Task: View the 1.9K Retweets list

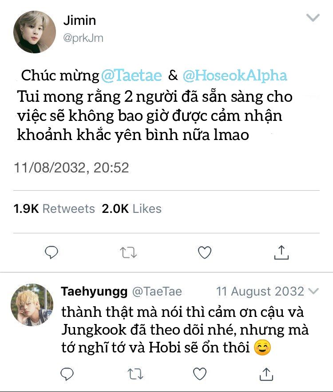Action: click(x=54, y=208)
